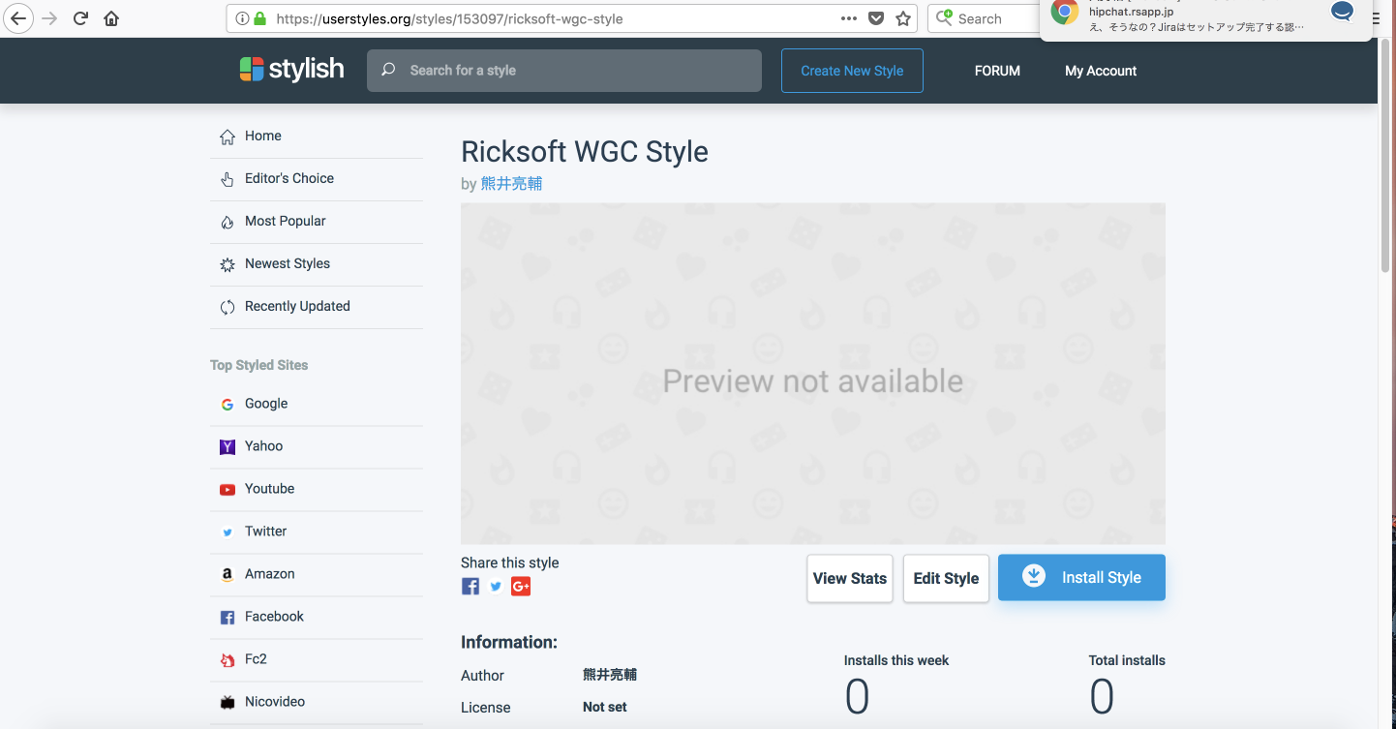
Task: Click the Edit Style button
Action: [946, 578]
